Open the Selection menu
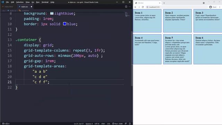222x125 pixels. click(20, 2)
